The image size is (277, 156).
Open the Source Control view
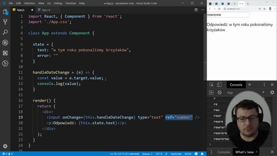point(5,22)
